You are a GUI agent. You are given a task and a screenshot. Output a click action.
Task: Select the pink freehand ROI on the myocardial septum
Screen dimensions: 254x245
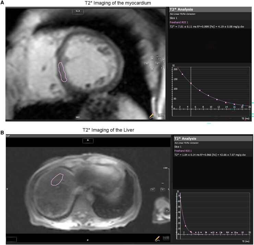(62, 72)
